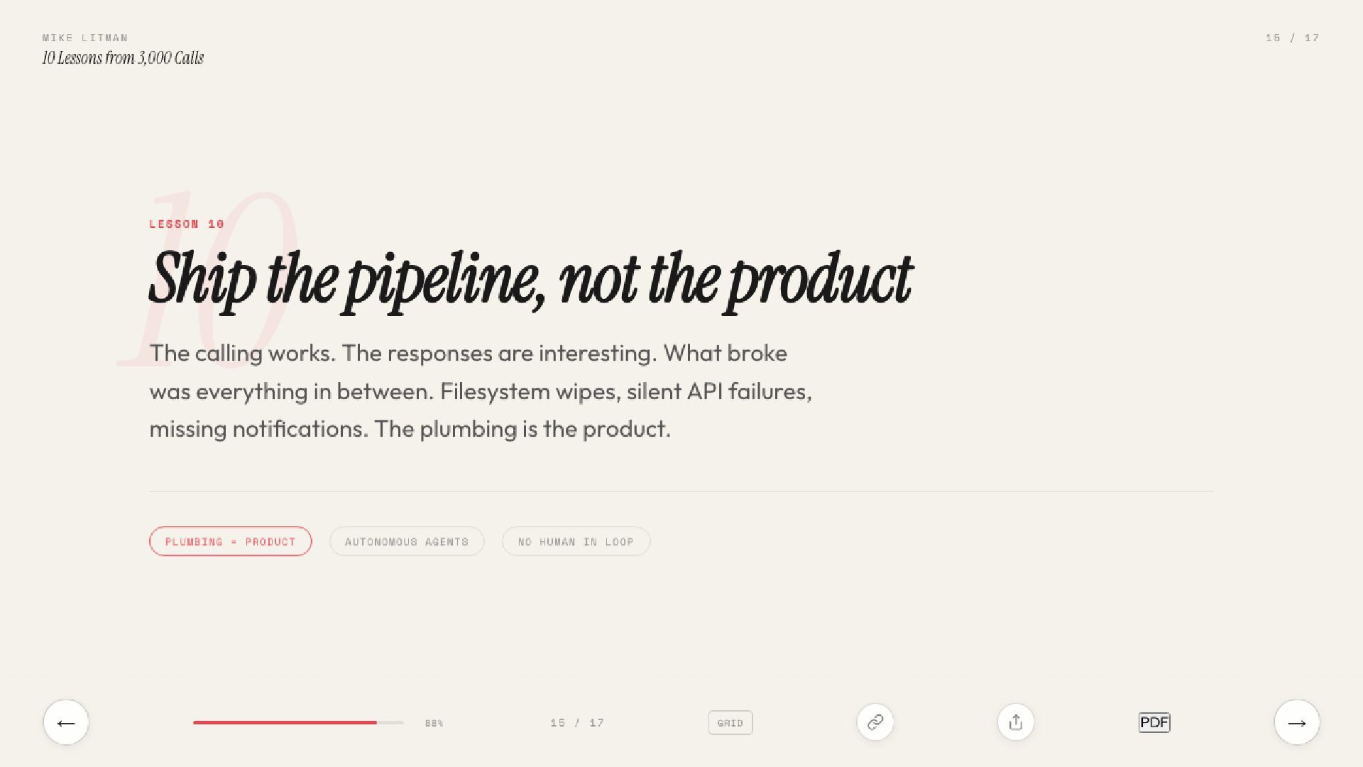Click the body paragraph about plumbing
The height and width of the screenshot is (767, 1363).
pos(481,391)
